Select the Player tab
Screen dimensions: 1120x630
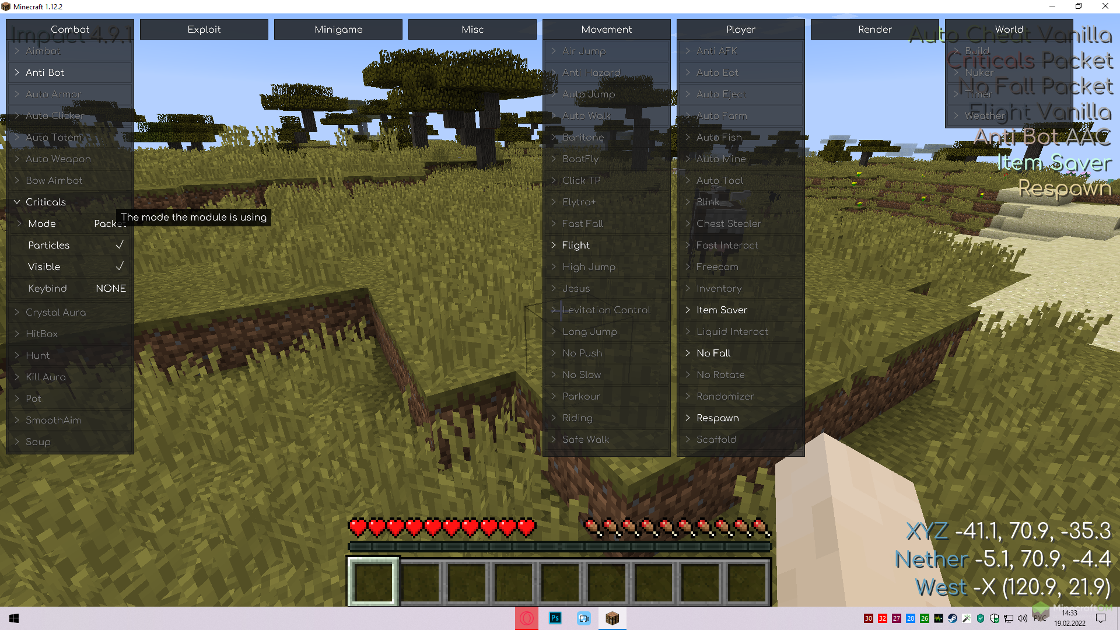741,29
